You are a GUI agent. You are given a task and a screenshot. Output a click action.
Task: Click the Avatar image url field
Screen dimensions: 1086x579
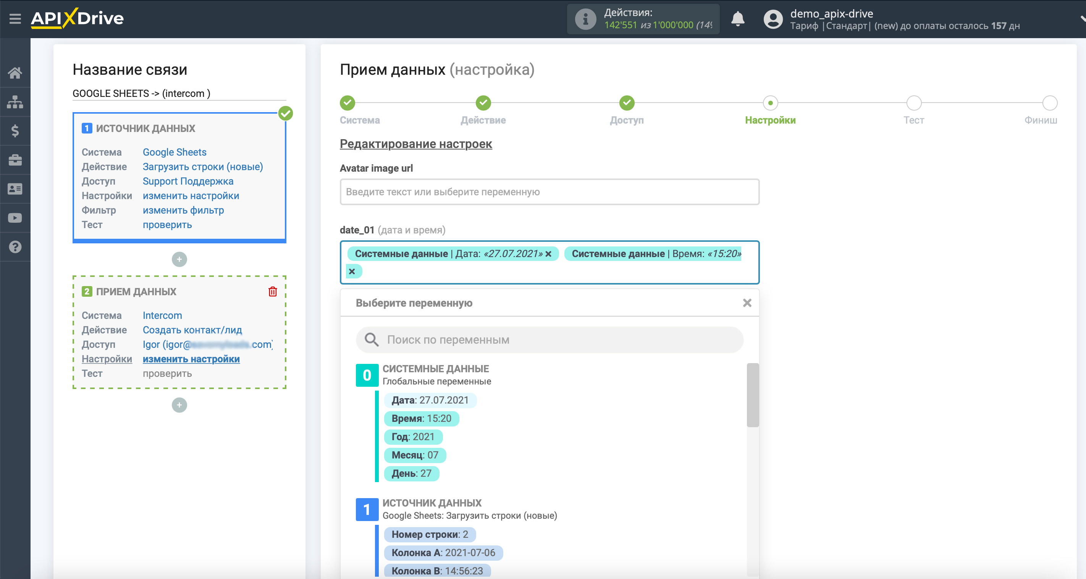tap(549, 192)
